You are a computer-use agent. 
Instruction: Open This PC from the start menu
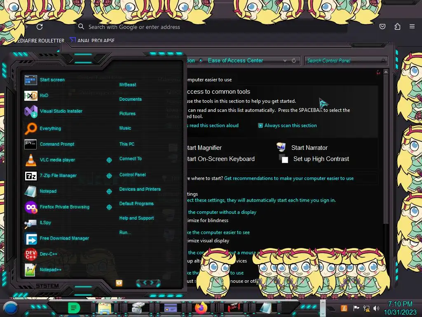[127, 144]
